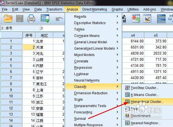Open the Transform menu
This screenshot has height=127, width=173.
[x=54, y=9]
